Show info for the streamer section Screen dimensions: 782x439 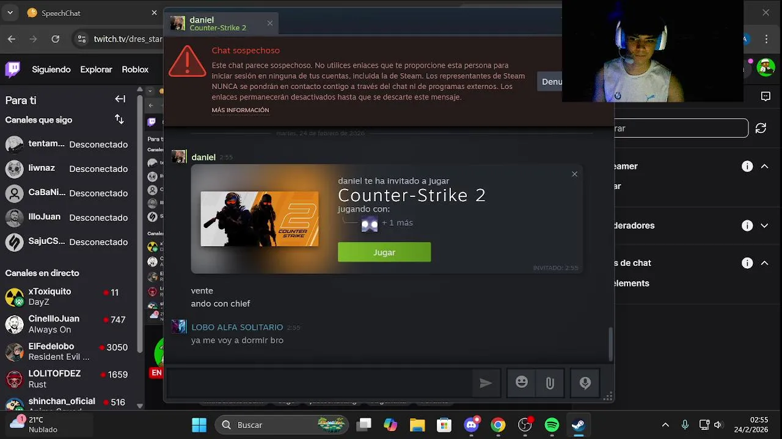tap(747, 166)
